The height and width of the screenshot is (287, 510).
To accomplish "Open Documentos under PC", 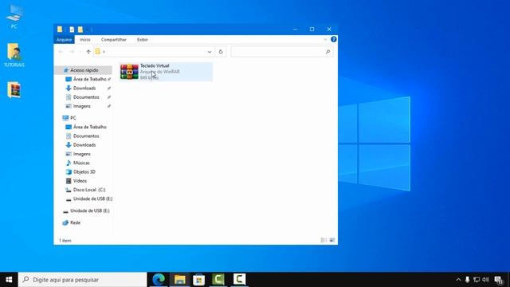I will pyautogui.click(x=86, y=136).
